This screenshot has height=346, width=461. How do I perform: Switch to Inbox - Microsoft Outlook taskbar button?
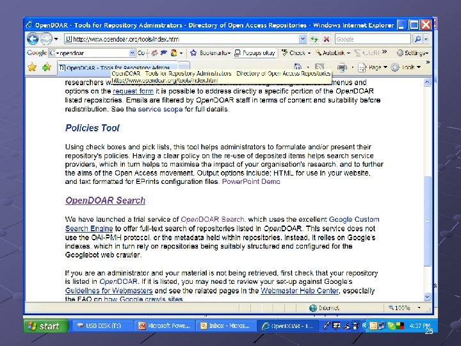225,326
